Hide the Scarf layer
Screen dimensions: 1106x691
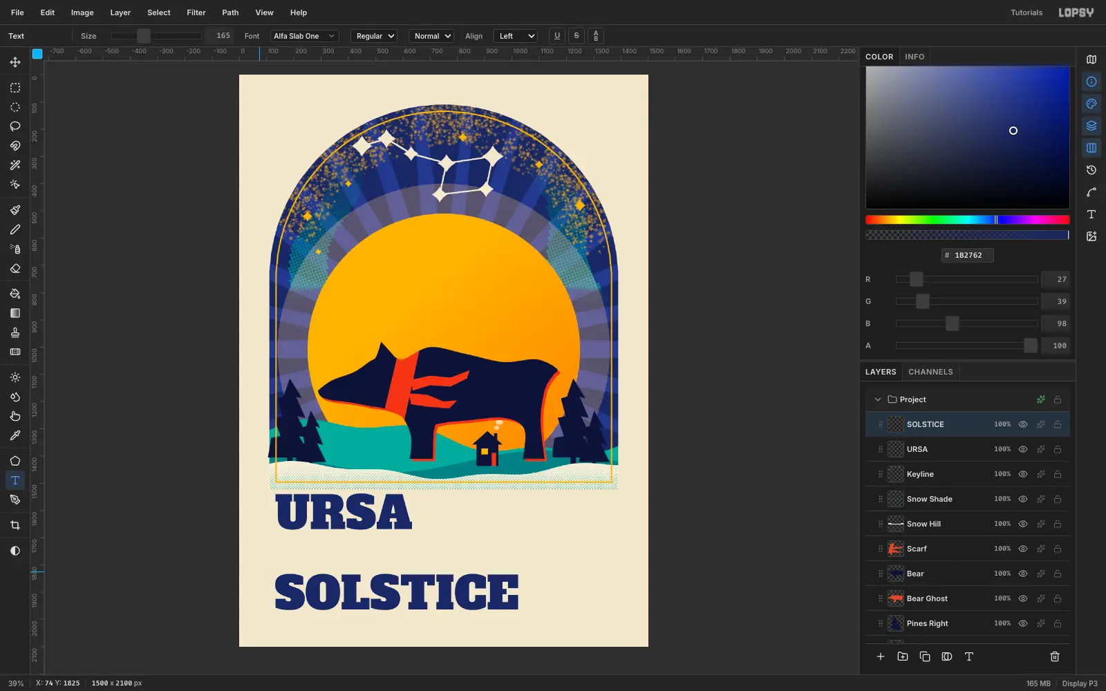click(x=1023, y=549)
